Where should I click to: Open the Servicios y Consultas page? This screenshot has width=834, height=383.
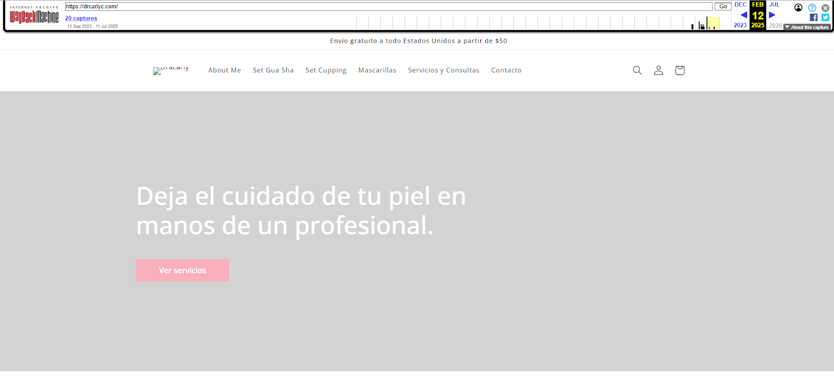pos(444,70)
